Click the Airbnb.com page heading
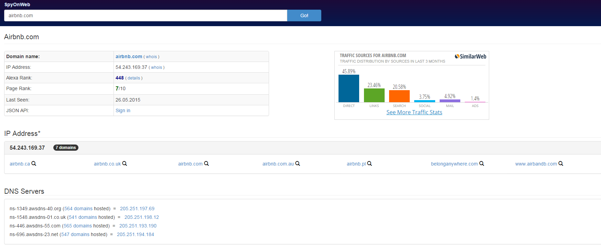Screen dimensions: 601x245 point(21,37)
